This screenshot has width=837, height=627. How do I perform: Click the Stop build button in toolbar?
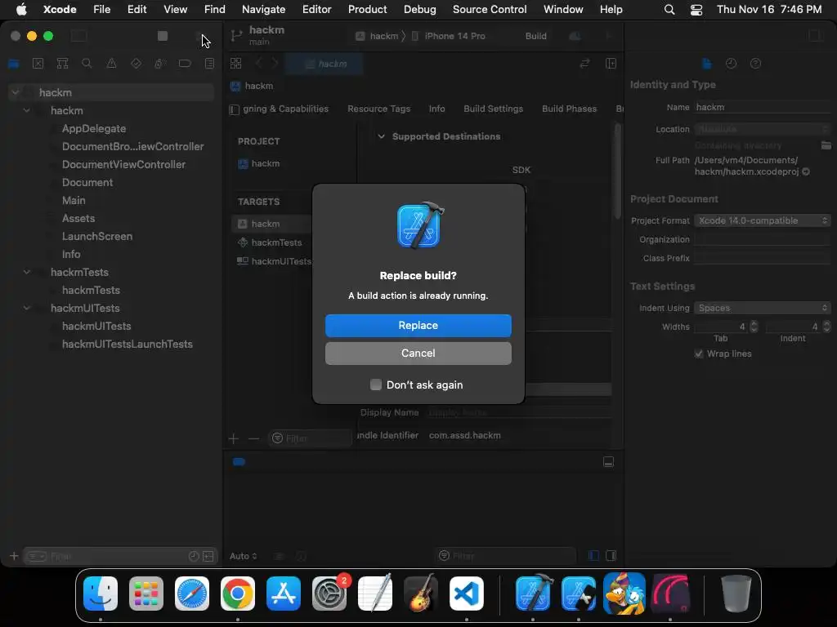[x=163, y=36]
